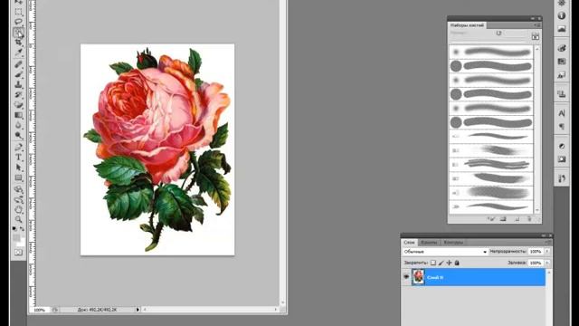Select the Rectangle shape tool

tap(18, 178)
